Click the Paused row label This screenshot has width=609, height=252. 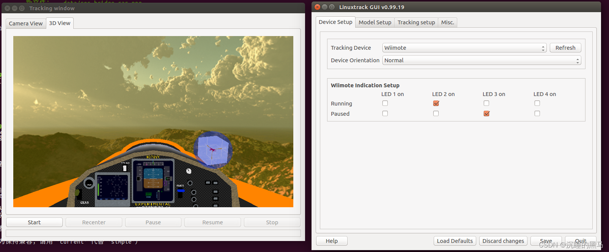pos(340,114)
